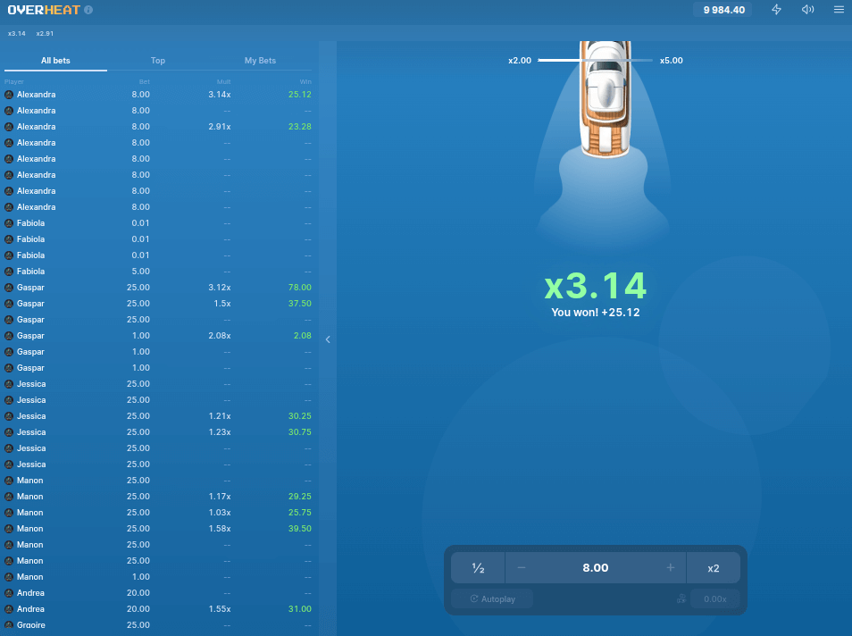Click the x3.14 result multiplier text
The height and width of the screenshot is (636, 852).
596,285
